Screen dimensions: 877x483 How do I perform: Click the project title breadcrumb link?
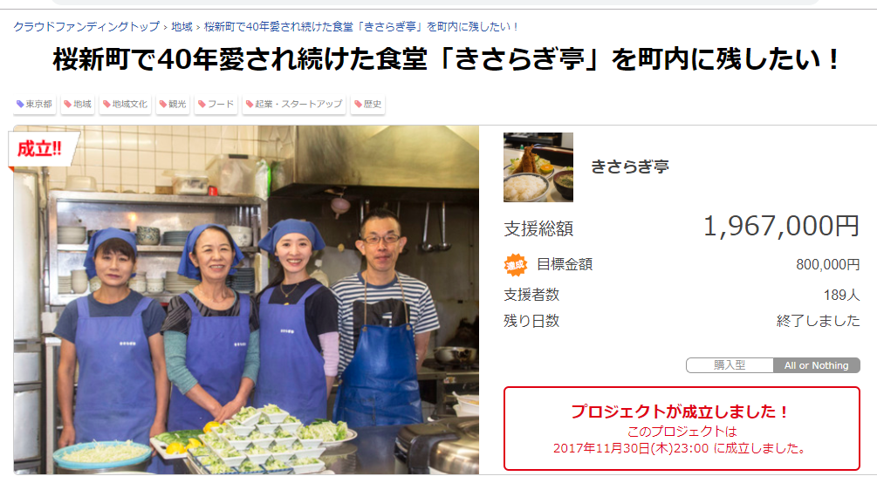pos(361,27)
